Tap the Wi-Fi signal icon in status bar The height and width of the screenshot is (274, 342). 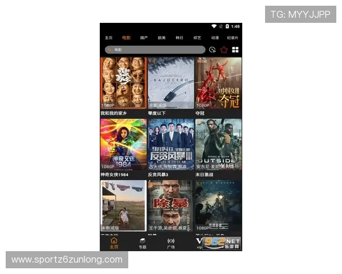214,26
